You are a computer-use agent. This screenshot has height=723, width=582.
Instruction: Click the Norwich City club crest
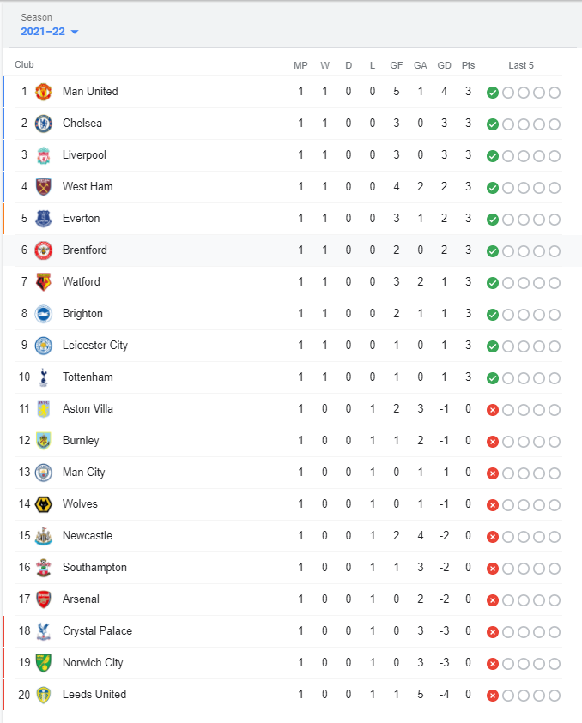point(44,663)
